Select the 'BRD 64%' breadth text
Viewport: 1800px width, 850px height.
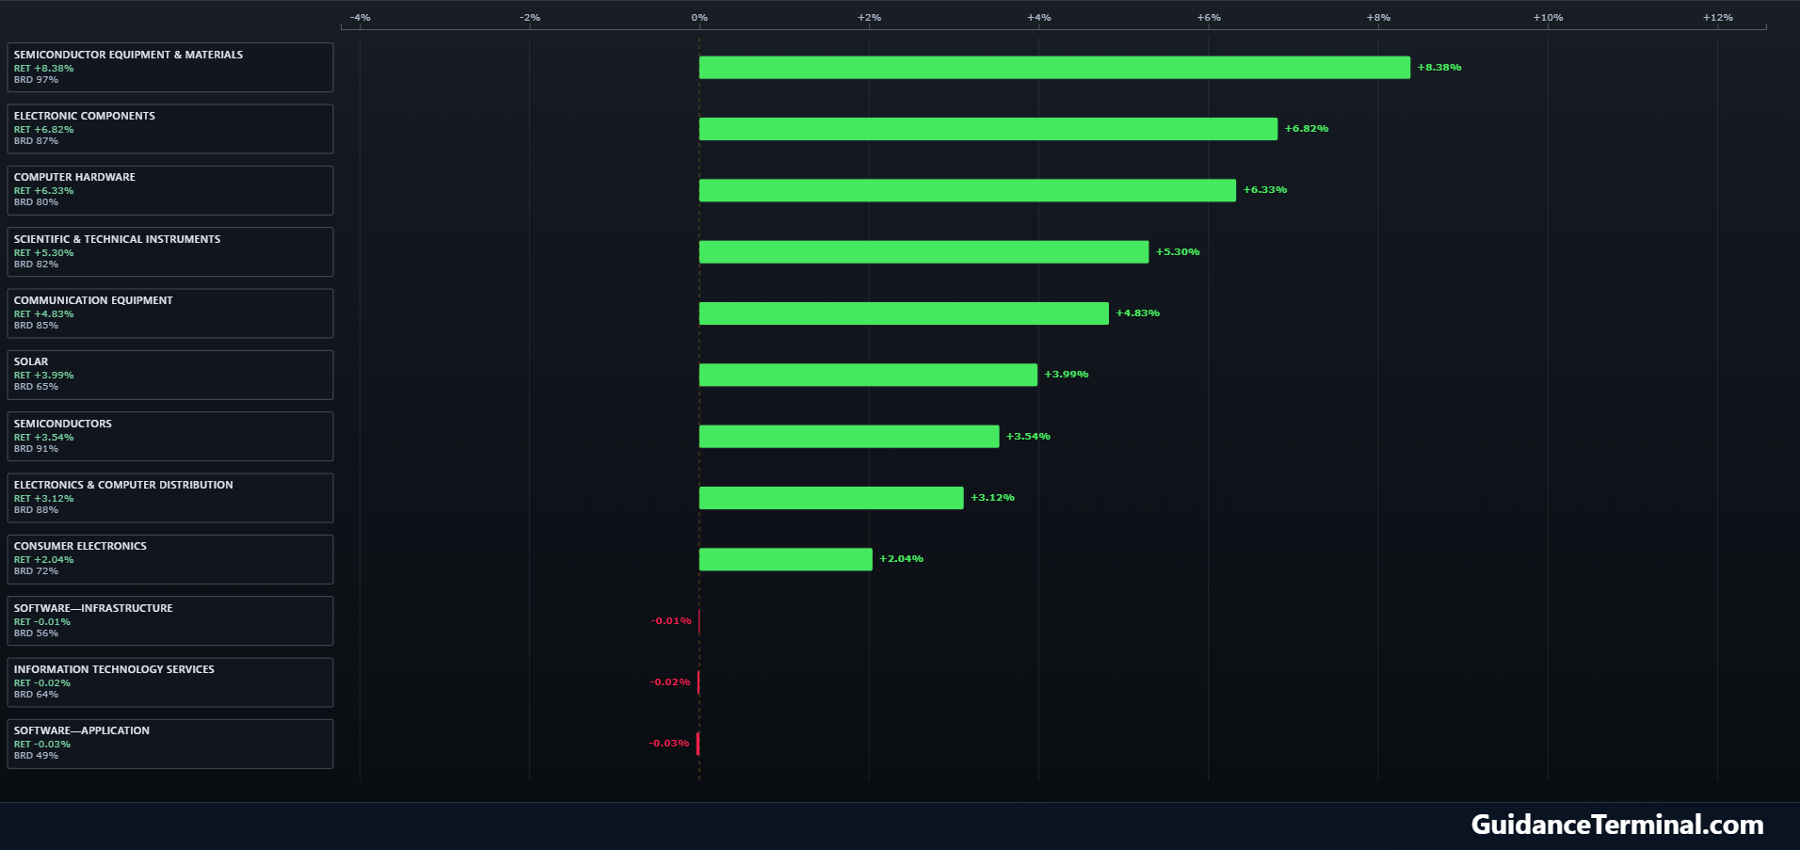pyautogui.click(x=36, y=695)
